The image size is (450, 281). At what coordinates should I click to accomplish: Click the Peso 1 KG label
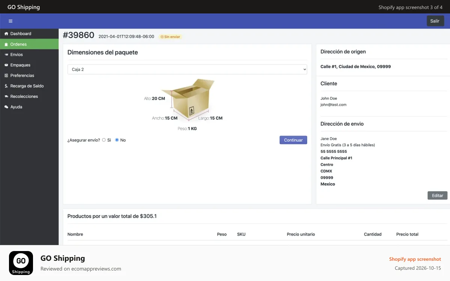(x=187, y=129)
